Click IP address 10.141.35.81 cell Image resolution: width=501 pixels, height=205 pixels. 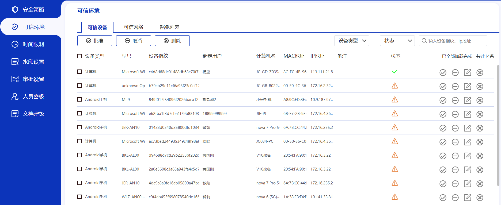click(x=322, y=197)
